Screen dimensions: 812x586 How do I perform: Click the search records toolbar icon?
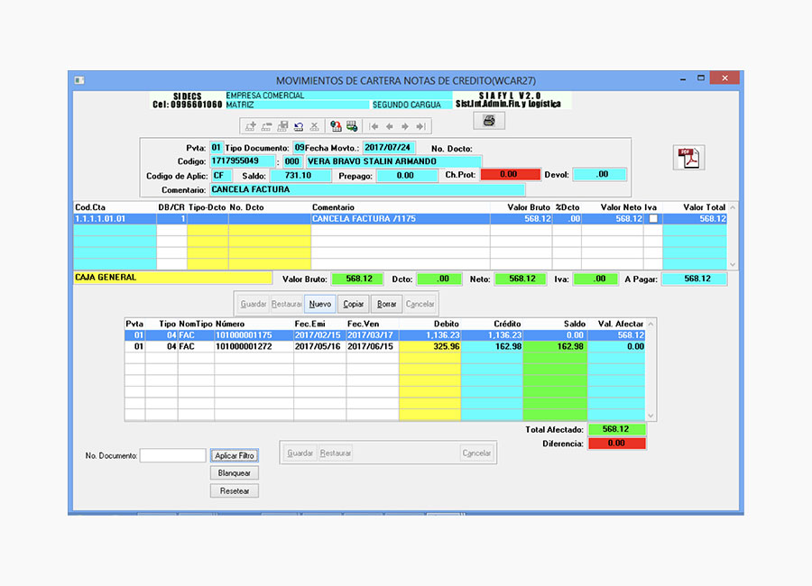click(336, 126)
